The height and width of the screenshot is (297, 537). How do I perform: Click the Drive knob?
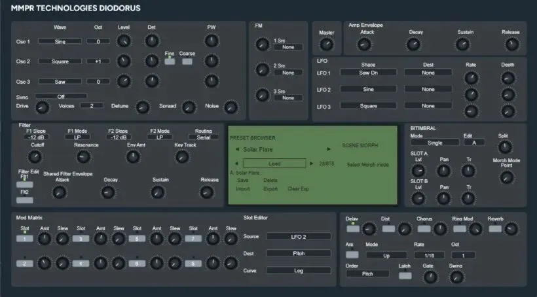[43, 107]
